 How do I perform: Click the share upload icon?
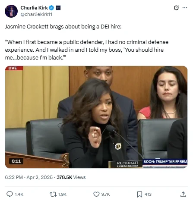coord(183,194)
